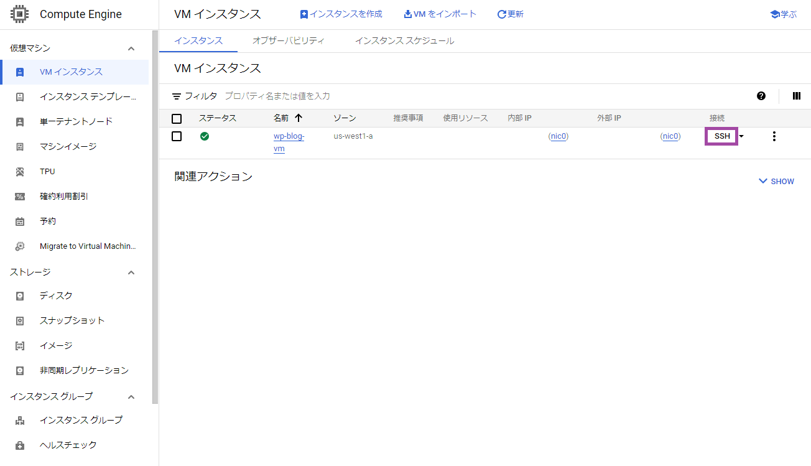The image size is (811, 466).
Task: Click the ディスク sidebar icon
Action: click(x=20, y=296)
